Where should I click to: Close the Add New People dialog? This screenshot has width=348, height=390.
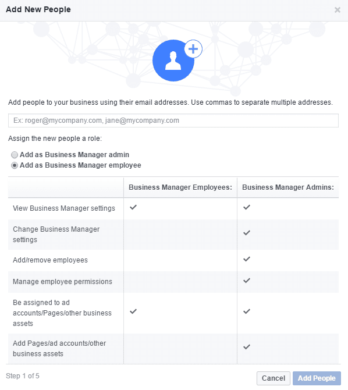pyautogui.click(x=338, y=10)
